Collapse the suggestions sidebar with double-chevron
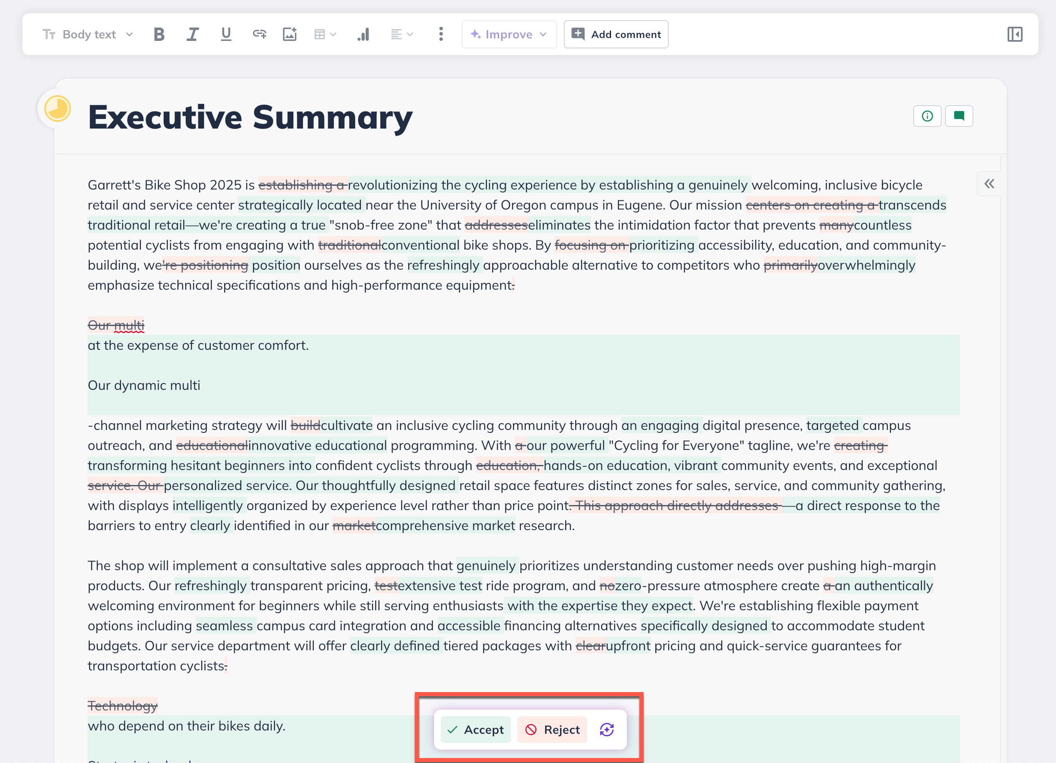1056x763 pixels. pos(989,184)
